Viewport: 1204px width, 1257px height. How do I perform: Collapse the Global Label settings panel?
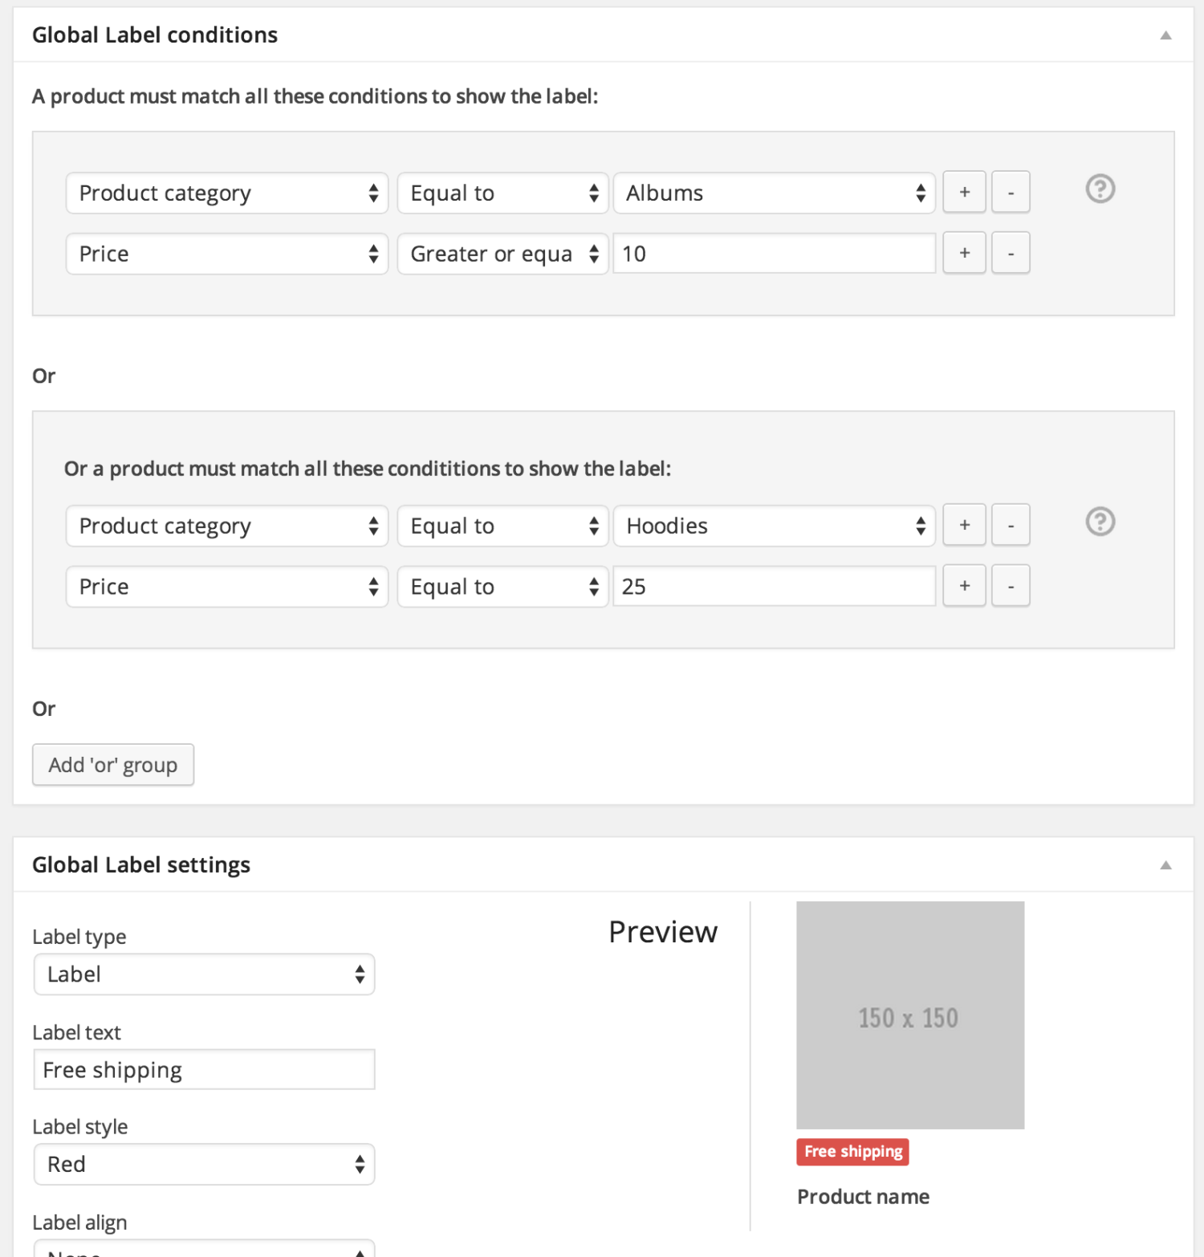tap(1165, 865)
